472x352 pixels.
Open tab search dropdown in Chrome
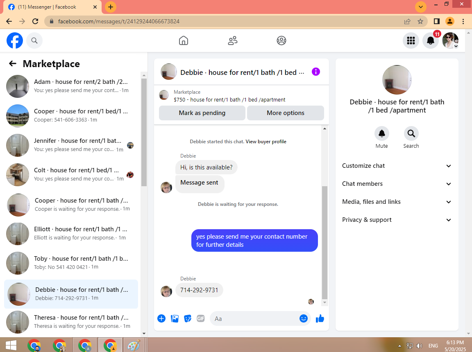coord(420,7)
